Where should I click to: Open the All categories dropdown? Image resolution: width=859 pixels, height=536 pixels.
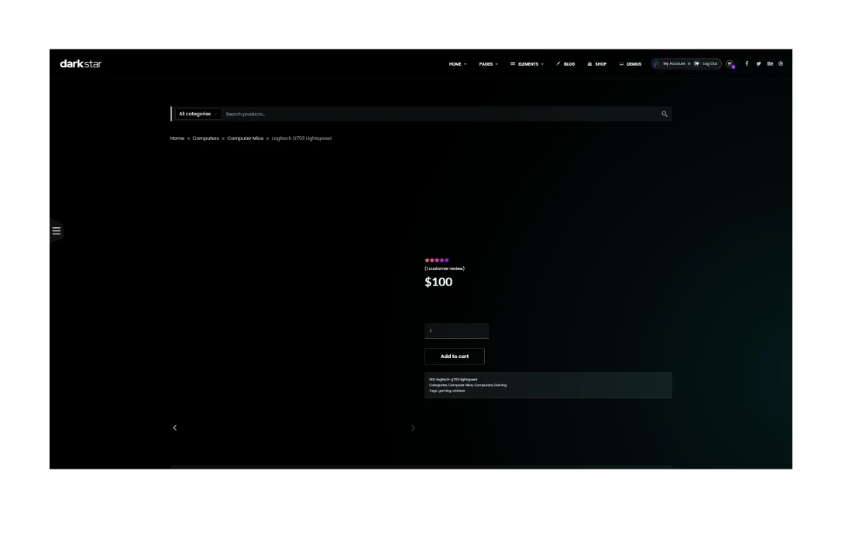coord(196,114)
